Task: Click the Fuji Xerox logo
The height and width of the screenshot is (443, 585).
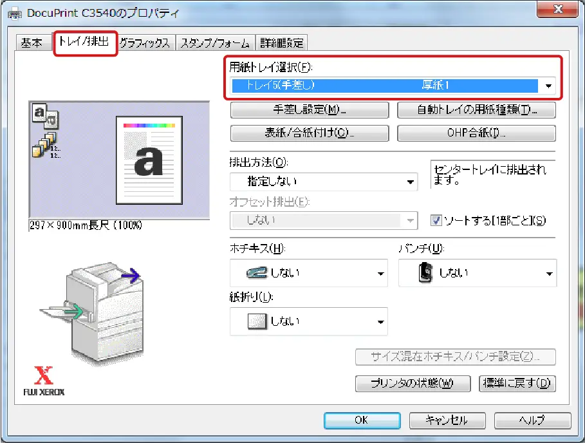Action: click(x=44, y=381)
